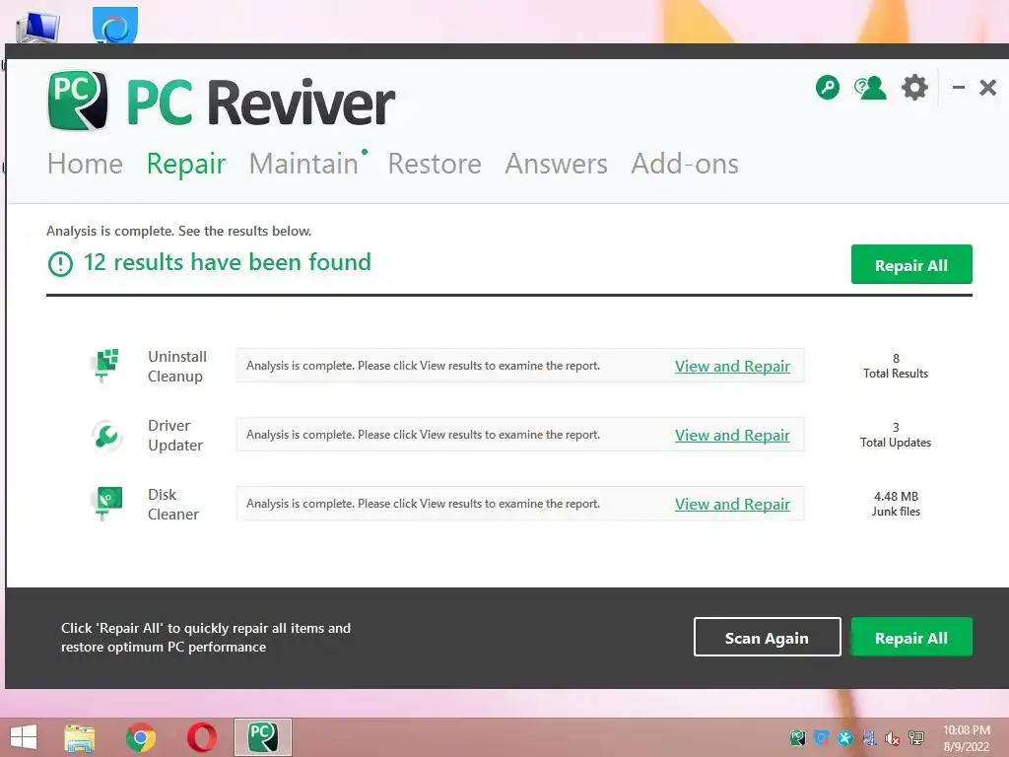Click the network tray icon

915,737
